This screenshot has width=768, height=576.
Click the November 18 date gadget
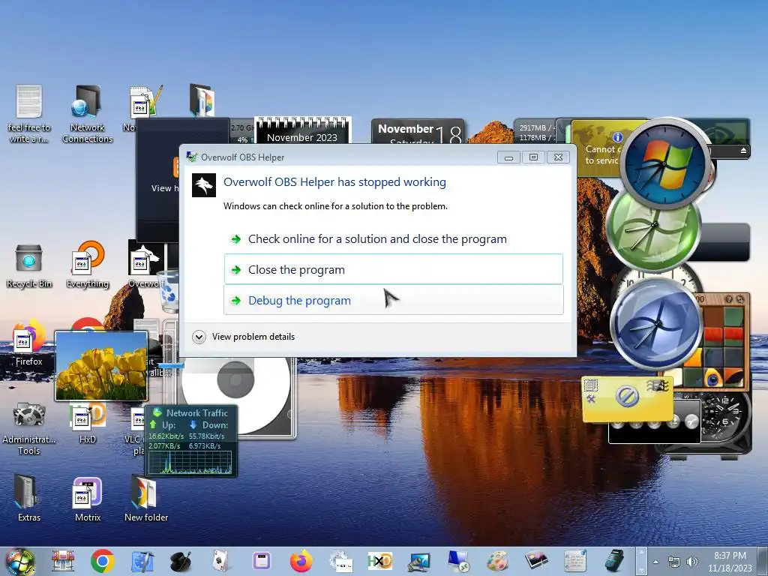pos(417,131)
